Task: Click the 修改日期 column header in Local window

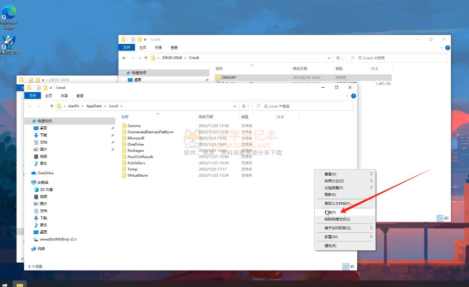Action: tap(206, 116)
